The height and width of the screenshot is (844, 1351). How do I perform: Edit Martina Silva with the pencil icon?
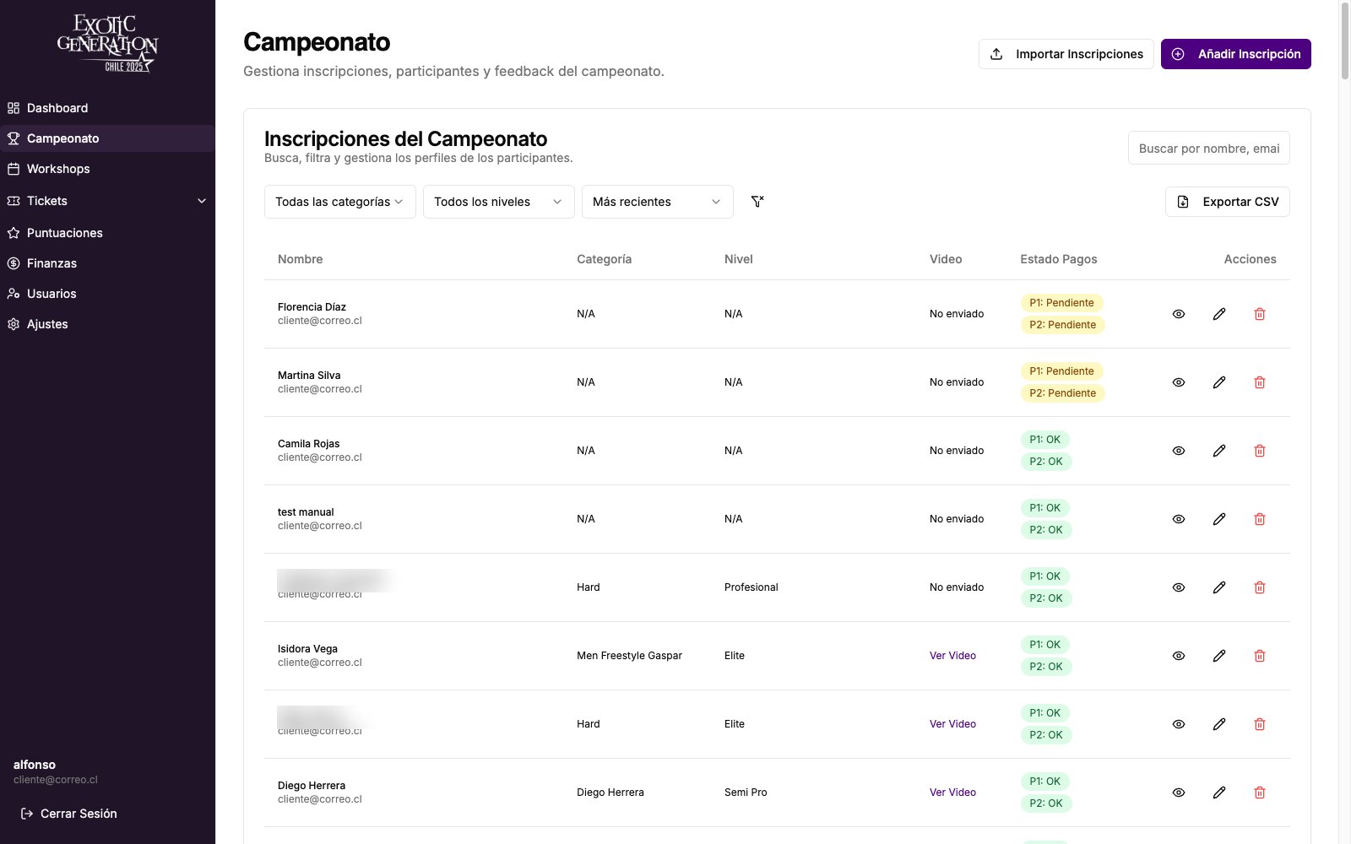point(1219,382)
